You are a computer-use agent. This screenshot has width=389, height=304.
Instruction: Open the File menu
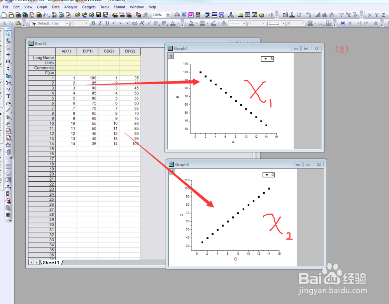5,7
